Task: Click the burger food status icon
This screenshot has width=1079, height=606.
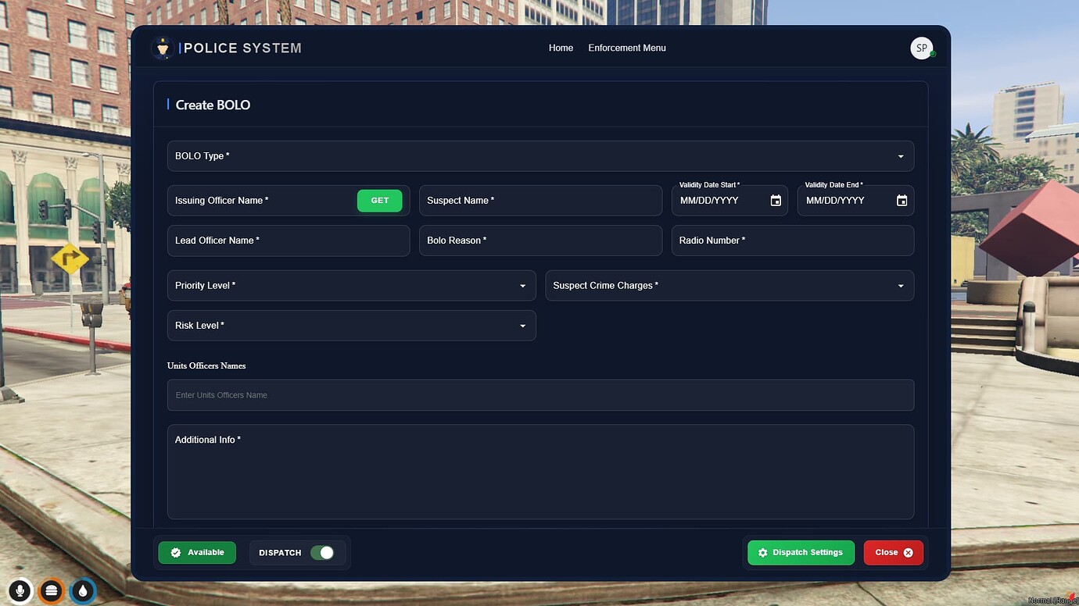Action: click(x=52, y=591)
